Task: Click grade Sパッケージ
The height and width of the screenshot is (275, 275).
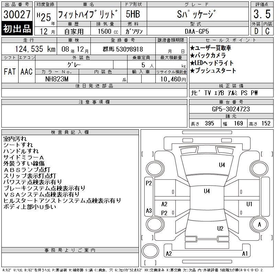Action: point(196,14)
